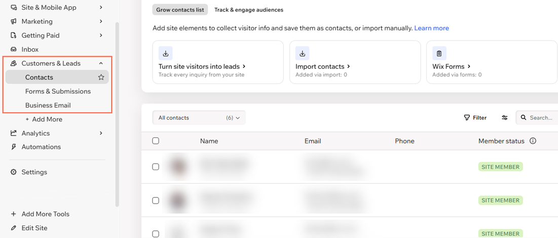558x238 pixels.
Task: Open Automations in the sidebar
Action: (41, 147)
